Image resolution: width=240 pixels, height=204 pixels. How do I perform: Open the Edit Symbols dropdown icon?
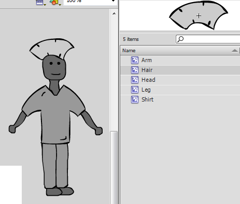55,3
